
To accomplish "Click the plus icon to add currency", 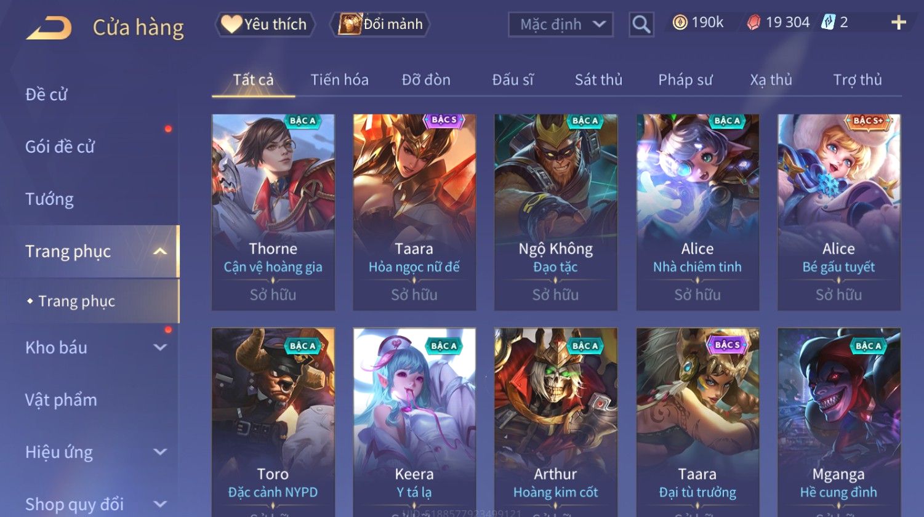I will coord(899,23).
